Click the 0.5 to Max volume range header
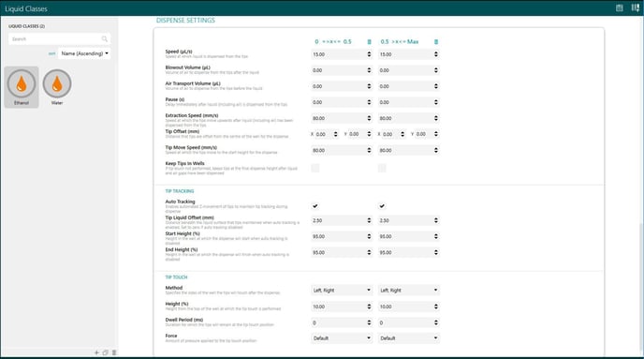This screenshot has height=359, width=644. pos(400,42)
